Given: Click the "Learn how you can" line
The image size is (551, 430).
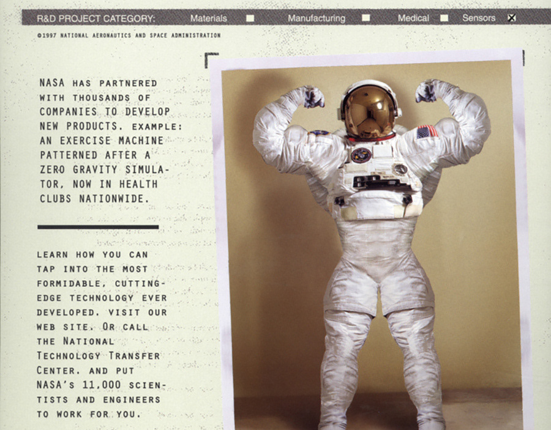Looking at the screenshot, I should pos(92,254).
